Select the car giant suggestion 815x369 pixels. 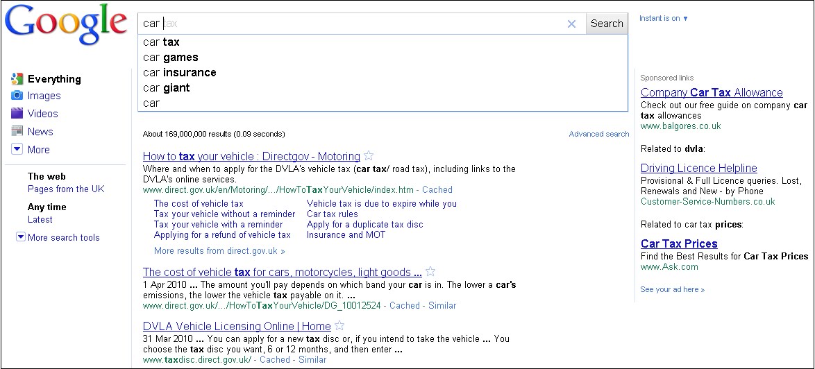(383, 87)
